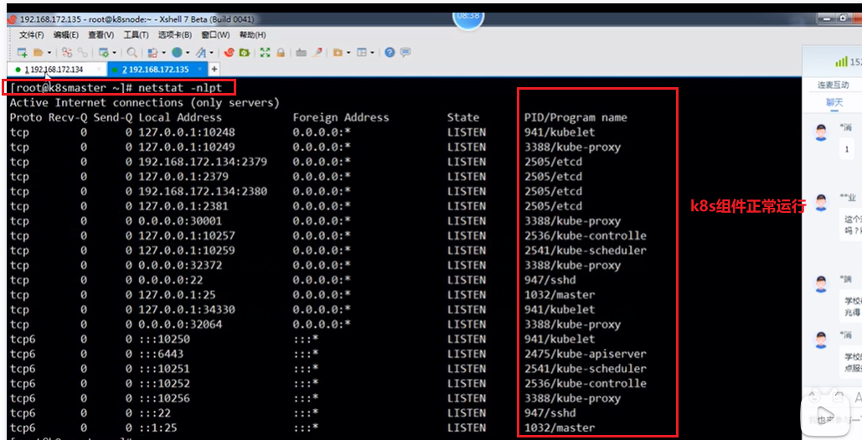This screenshot has width=862, height=440.
Task: Click the Session Properties icon
Action: tap(103, 52)
